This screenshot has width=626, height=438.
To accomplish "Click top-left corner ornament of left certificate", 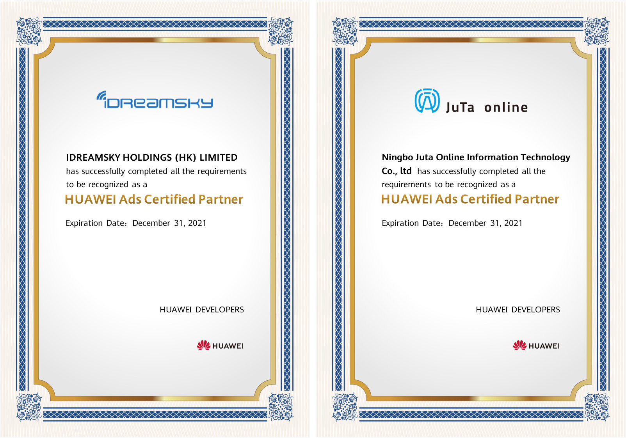I will click(29, 31).
